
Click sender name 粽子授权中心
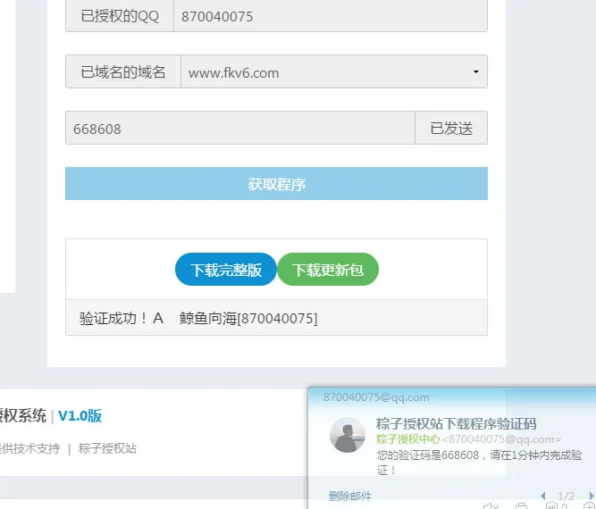(x=407, y=438)
